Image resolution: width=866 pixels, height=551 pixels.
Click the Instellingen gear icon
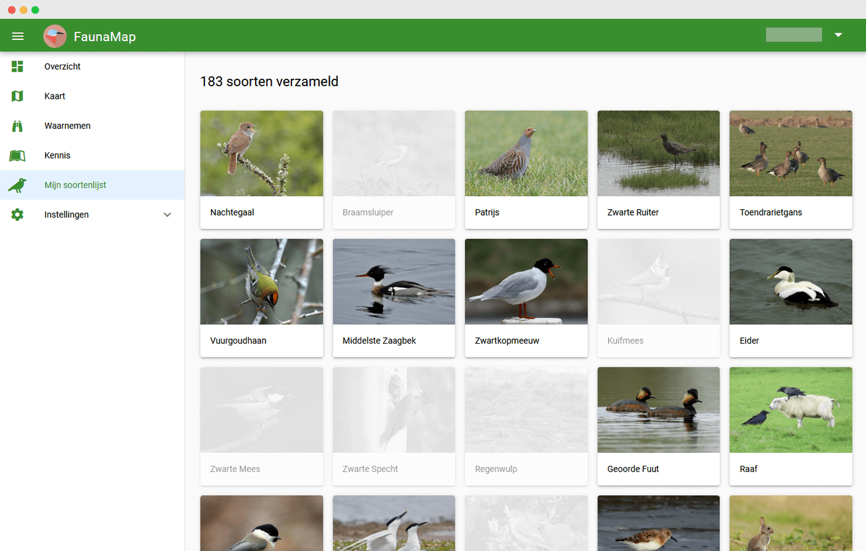[18, 214]
